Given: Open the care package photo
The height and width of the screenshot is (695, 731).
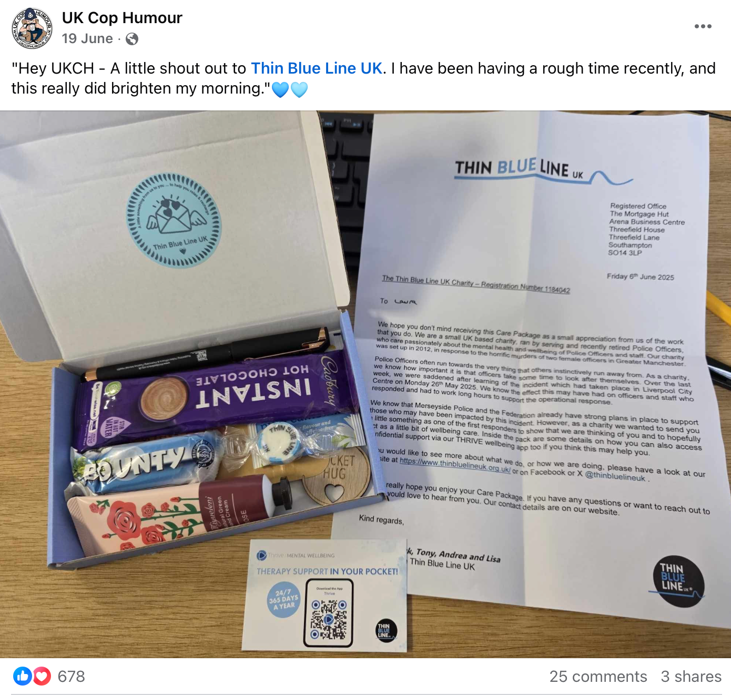Looking at the screenshot, I should coord(365,384).
